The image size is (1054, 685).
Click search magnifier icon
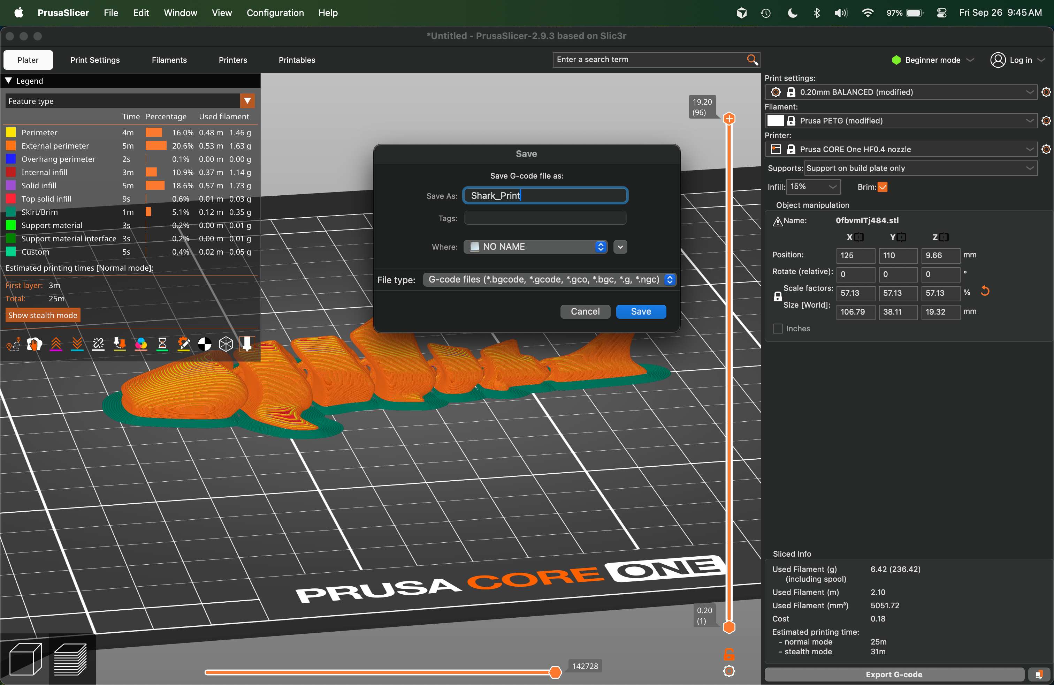752,60
